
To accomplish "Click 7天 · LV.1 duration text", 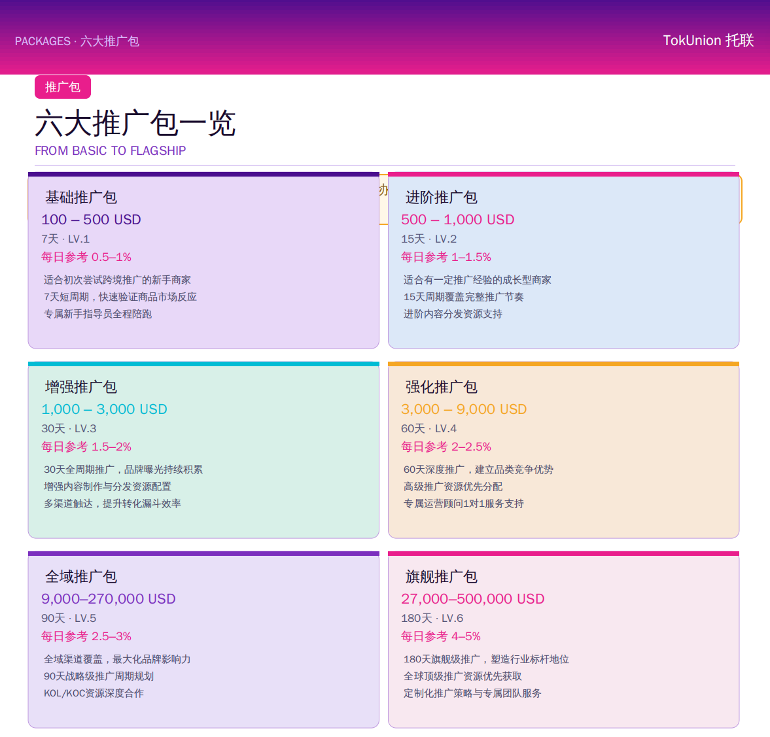I will [x=65, y=239].
